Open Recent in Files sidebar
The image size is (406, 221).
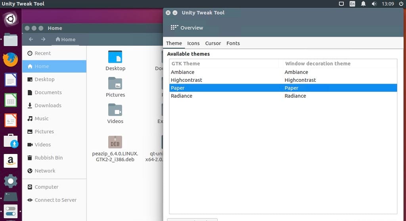click(54, 53)
